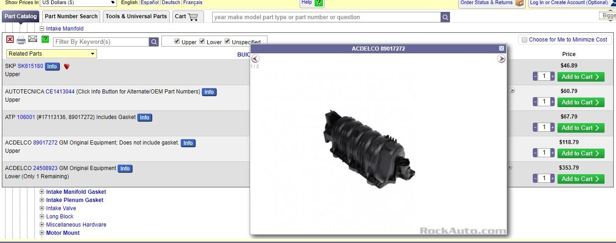The height and width of the screenshot is (243, 616).
Task: Click the search magnifier icon in top search bar
Action: tap(445, 17)
